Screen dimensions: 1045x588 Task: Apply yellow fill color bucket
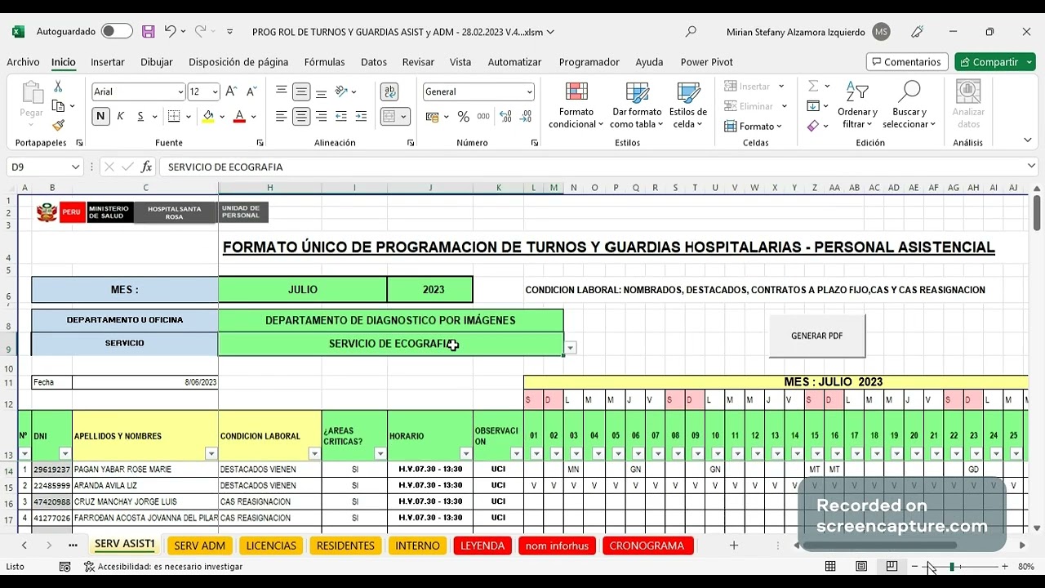[x=208, y=117]
